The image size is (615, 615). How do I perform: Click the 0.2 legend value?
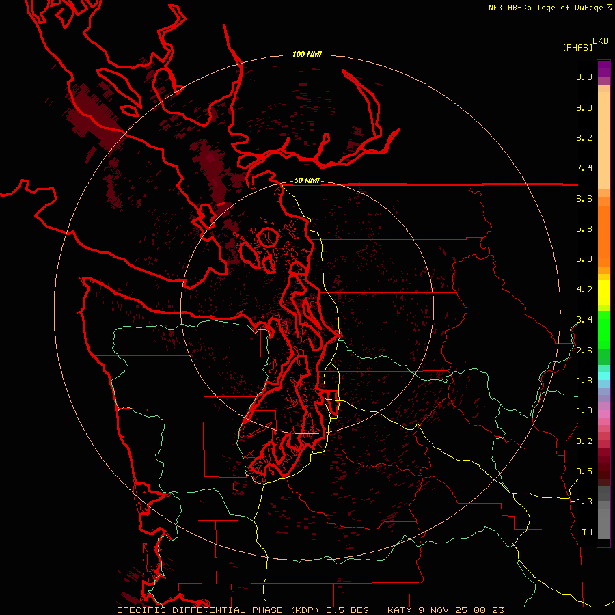tap(584, 441)
